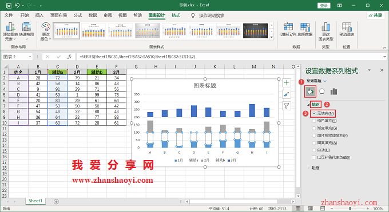Select the dark chart style thumbnail
This screenshot has height=212, width=389.
point(256,31)
